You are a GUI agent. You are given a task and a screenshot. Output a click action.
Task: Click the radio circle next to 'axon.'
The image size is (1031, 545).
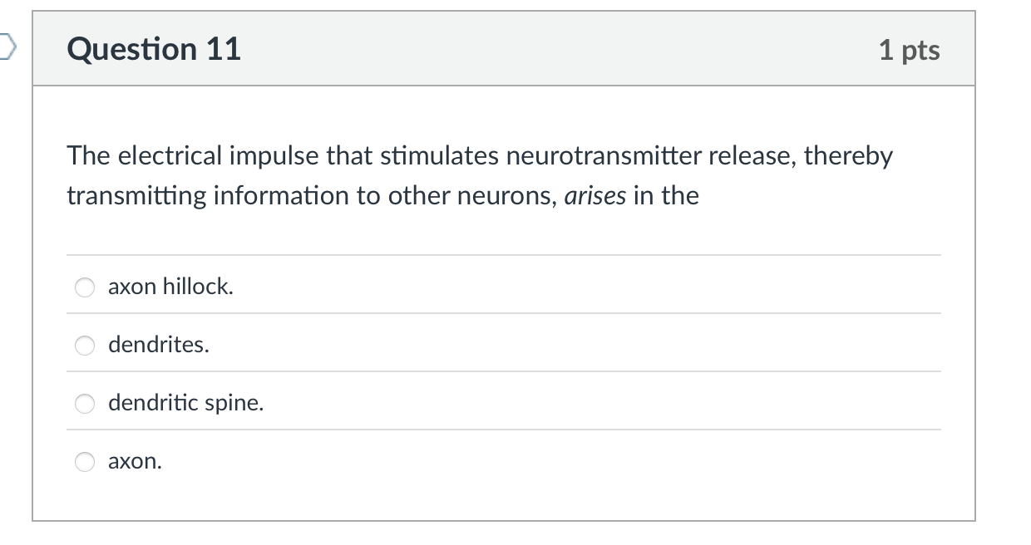pyautogui.click(x=84, y=463)
